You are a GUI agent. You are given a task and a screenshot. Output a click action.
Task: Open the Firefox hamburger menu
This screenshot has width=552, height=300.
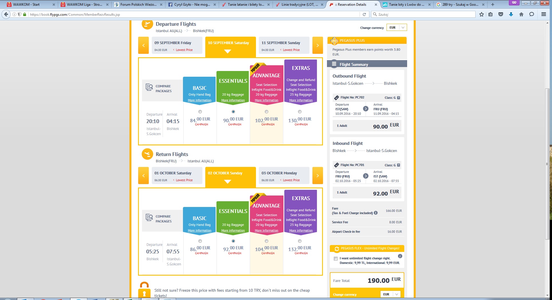(544, 14)
